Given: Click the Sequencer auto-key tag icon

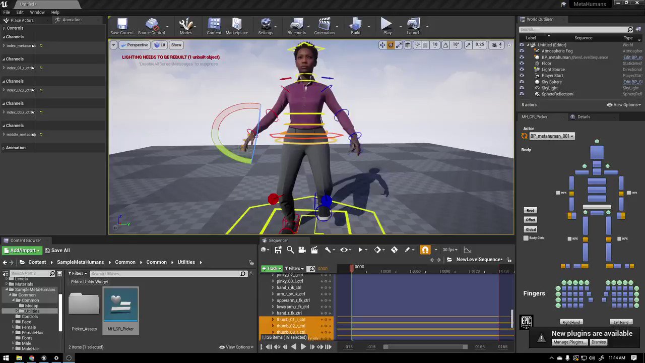Looking at the screenshot, I should coord(394,250).
